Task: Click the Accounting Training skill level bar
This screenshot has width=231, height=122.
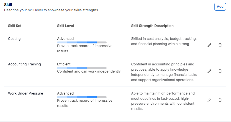Action: (x=82, y=68)
